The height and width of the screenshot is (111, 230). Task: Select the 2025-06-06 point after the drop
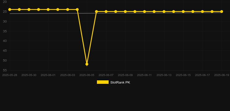coord(96,12)
